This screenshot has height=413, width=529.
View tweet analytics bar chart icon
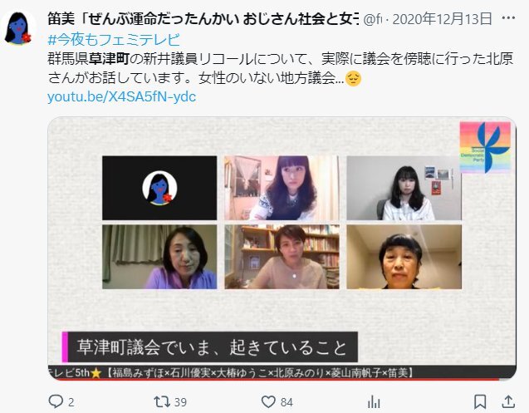374,402
